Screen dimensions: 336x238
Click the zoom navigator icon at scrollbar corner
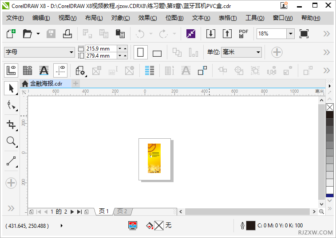(321, 211)
